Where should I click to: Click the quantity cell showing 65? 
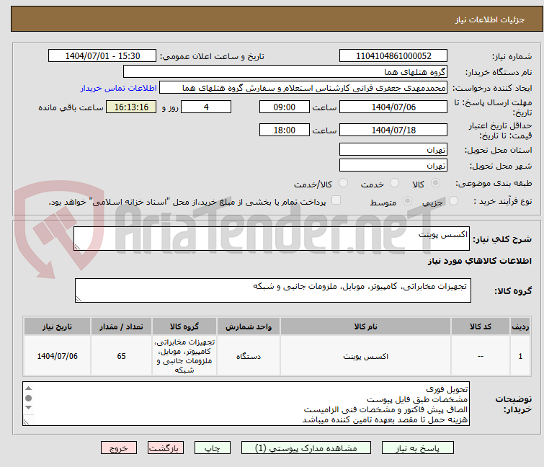pos(121,356)
